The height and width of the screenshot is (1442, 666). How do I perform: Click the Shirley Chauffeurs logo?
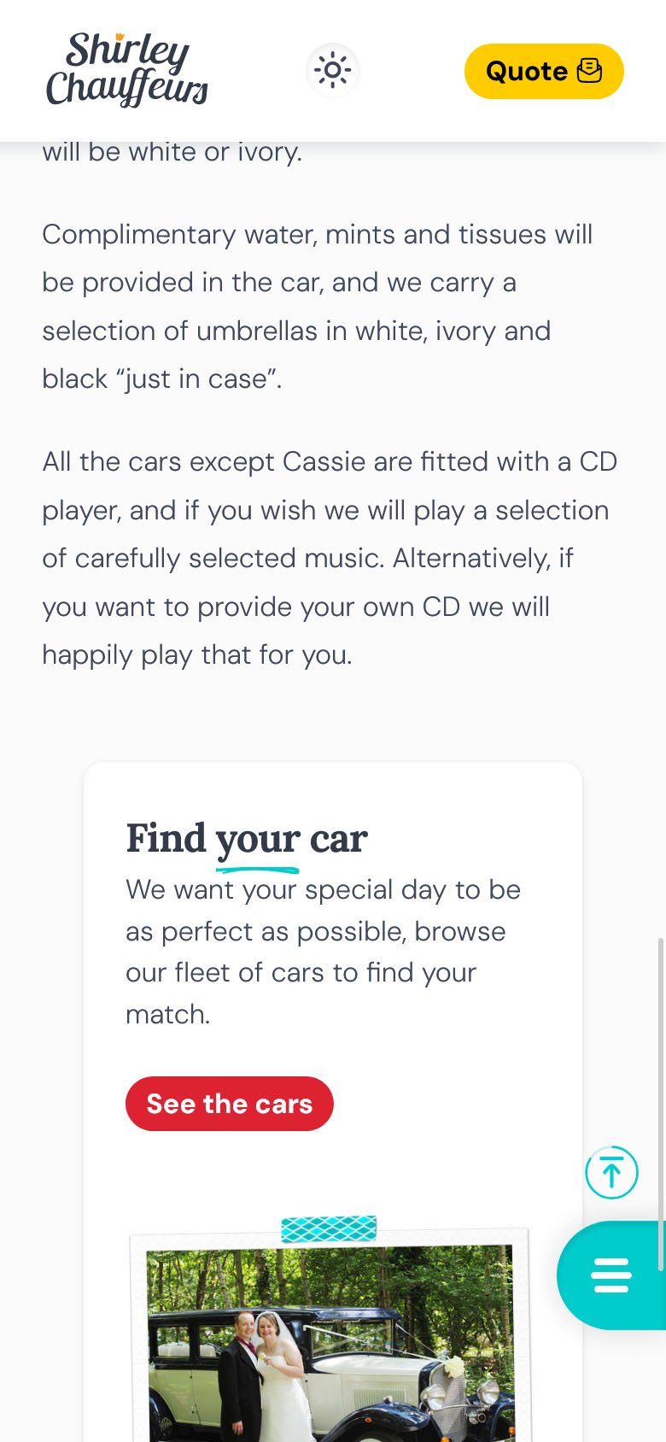click(127, 70)
